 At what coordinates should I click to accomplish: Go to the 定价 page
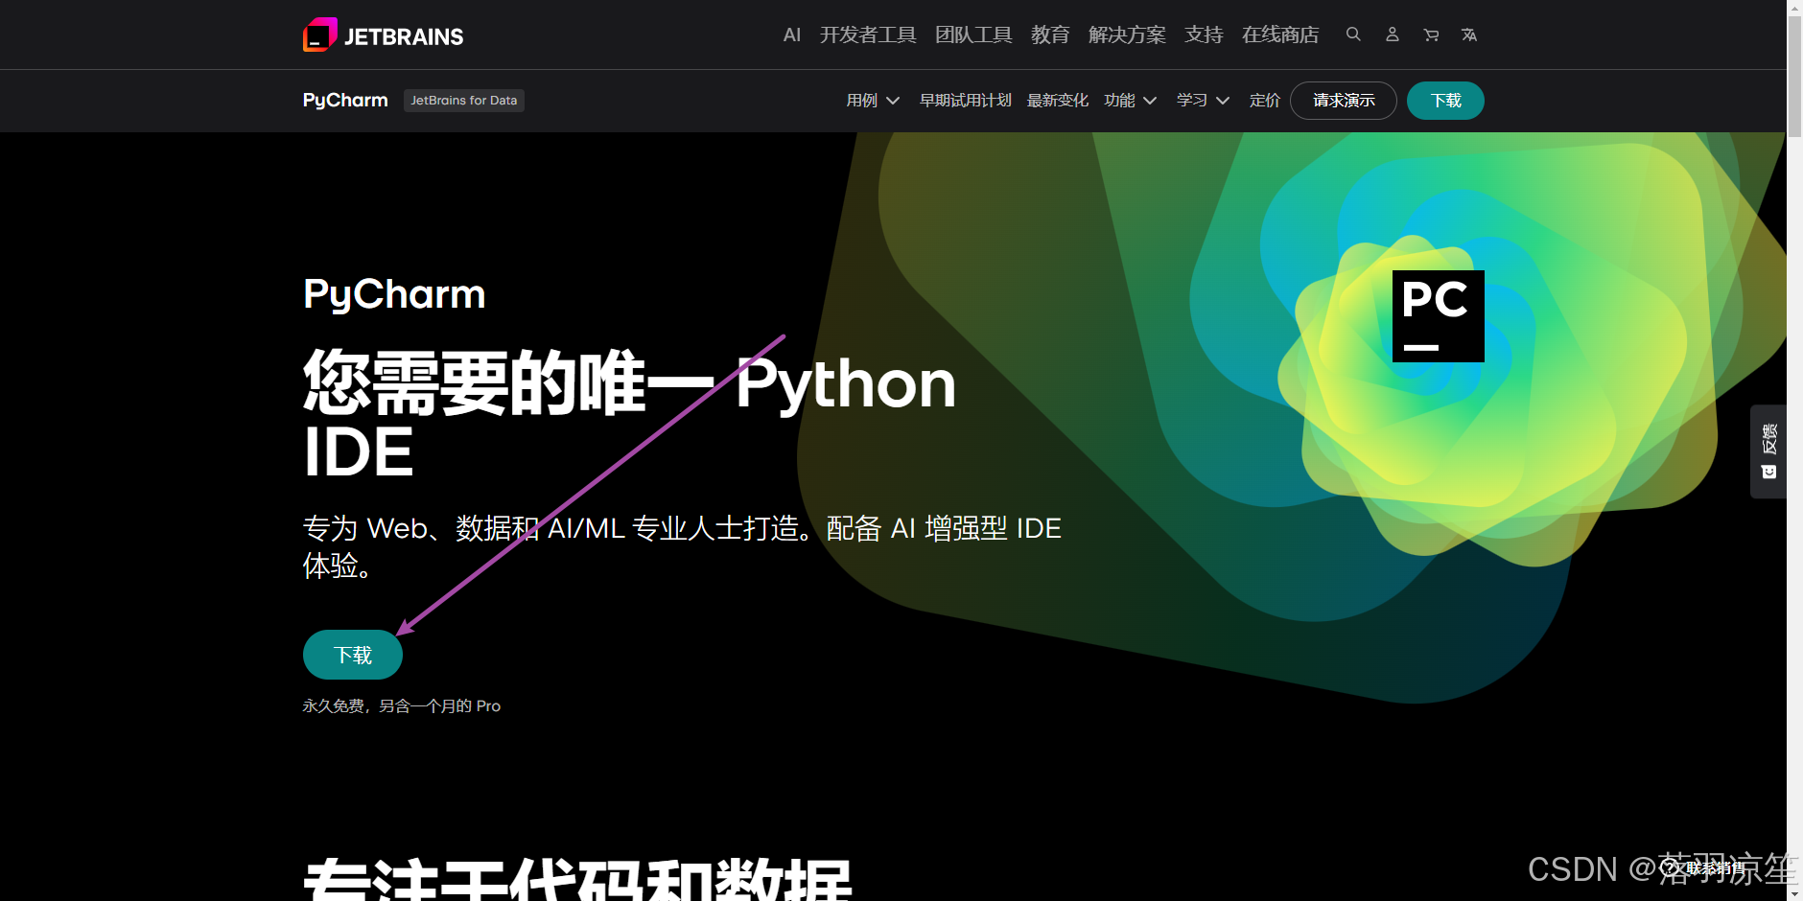click(1265, 101)
